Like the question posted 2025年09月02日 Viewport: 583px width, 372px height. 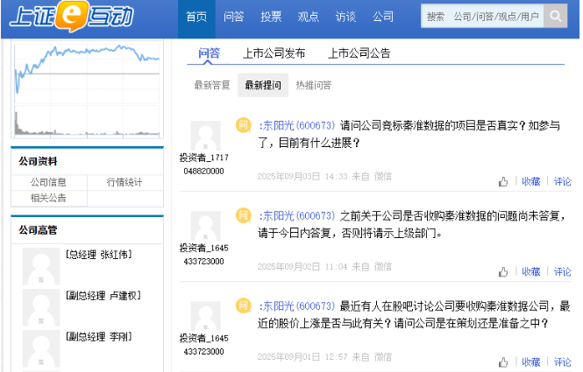[503, 272]
